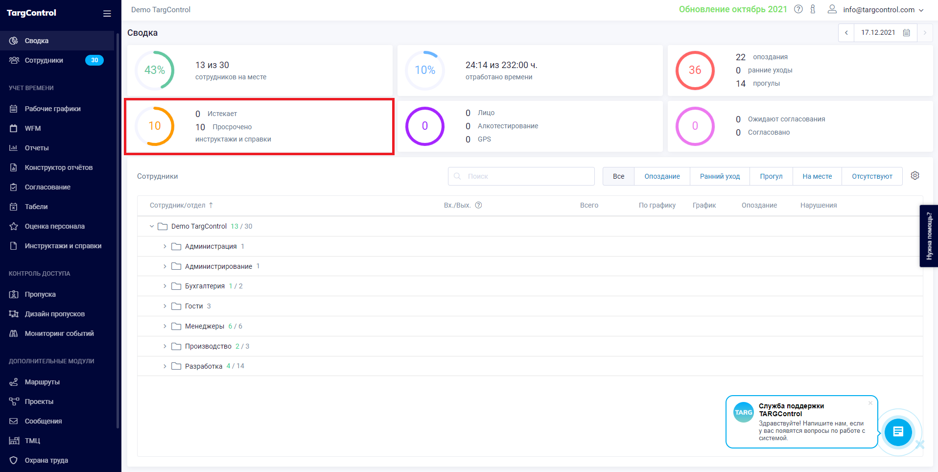Click the Конструктор отчётов icon
Screen dimensions: 938x472
(14, 167)
